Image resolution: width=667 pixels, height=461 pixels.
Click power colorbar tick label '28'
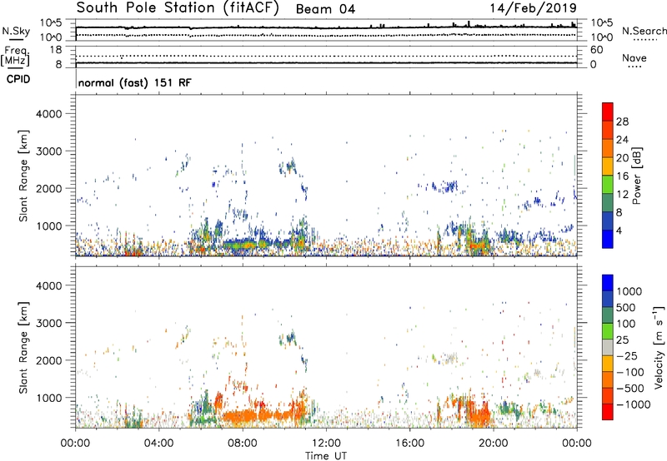[622, 121]
